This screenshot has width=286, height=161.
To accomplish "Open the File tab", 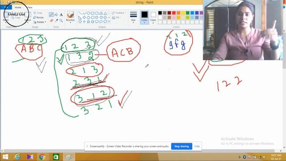I will 6,7.
